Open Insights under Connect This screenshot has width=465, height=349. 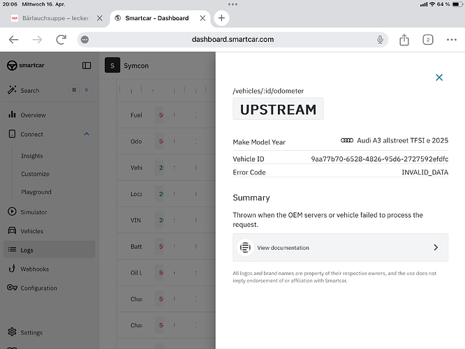32,156
